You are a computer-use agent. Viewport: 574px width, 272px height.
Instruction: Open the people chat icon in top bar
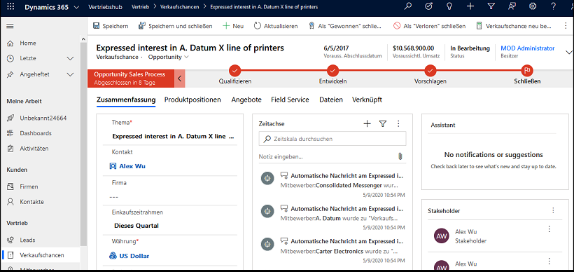pyautogui.click(x=512, y=6)
